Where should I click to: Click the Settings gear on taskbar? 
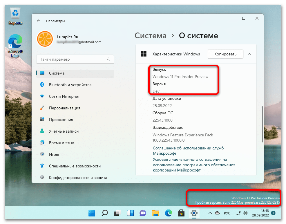pos(194,213)
